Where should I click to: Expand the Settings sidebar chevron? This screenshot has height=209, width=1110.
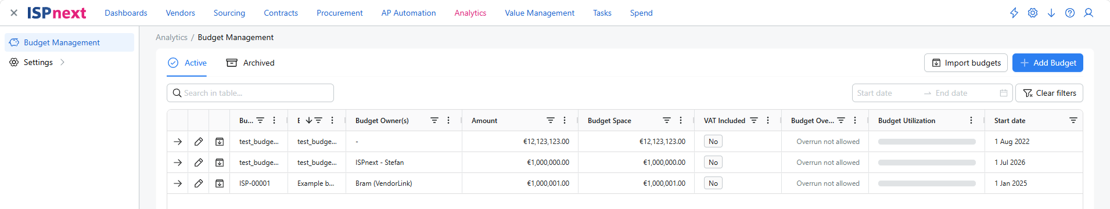(x=62, y=62)
